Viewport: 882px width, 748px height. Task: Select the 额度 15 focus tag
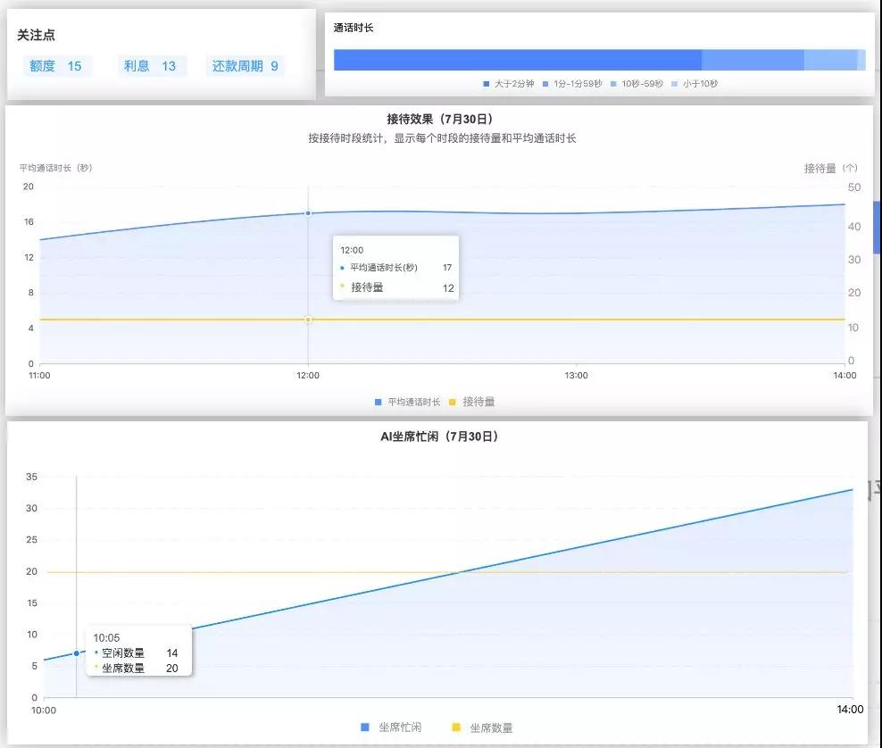click(x=55, y=66)
